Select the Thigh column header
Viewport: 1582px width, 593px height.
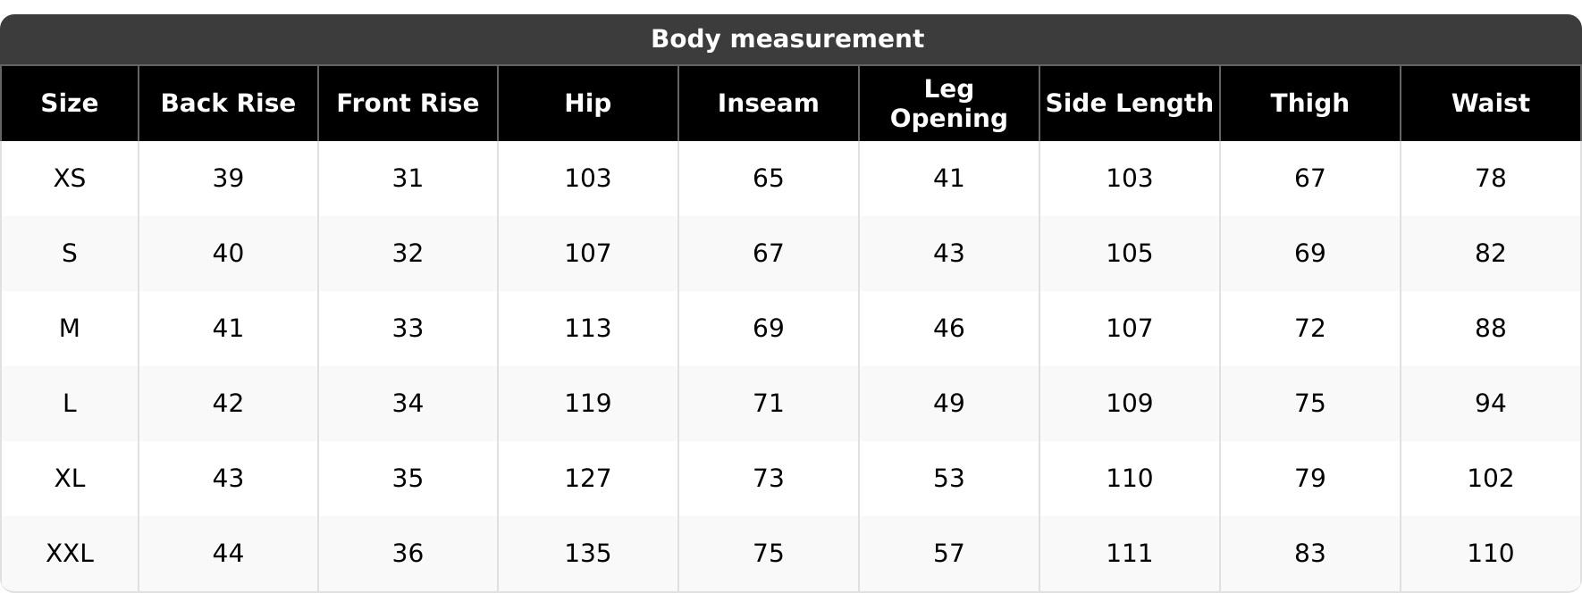pos(1309,104)
